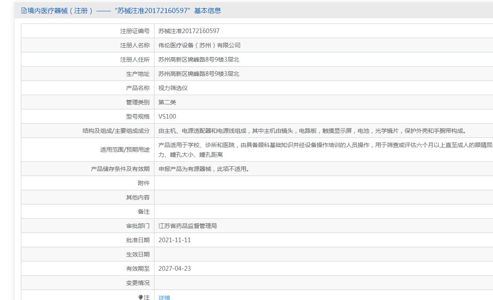This screenshot has height=300, width=493.
Task: Select model value VS100
Action: coord(167,116)
